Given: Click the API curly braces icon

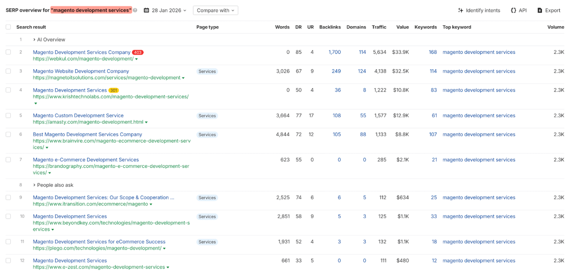Looking at the screenshot, I should tap(514, 10).
